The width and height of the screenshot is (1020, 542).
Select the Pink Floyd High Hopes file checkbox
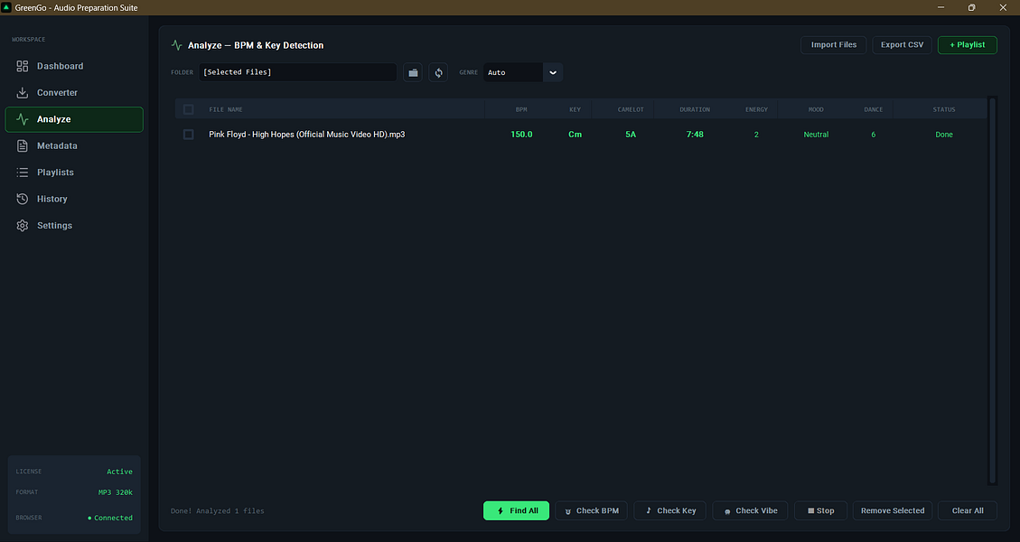[x=188, y=134]
